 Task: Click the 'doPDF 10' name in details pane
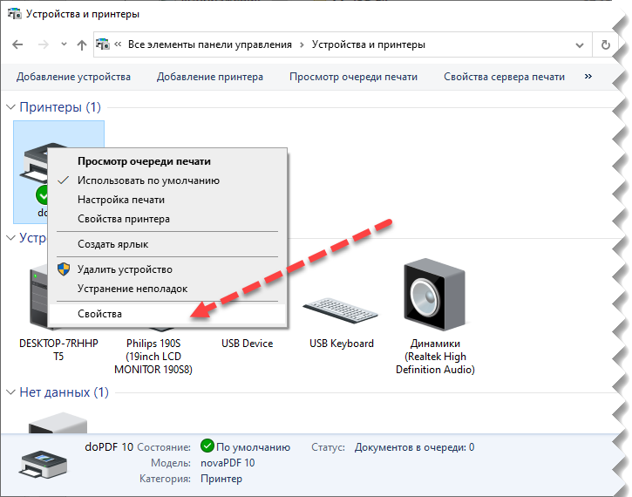(x=109, y=446)
